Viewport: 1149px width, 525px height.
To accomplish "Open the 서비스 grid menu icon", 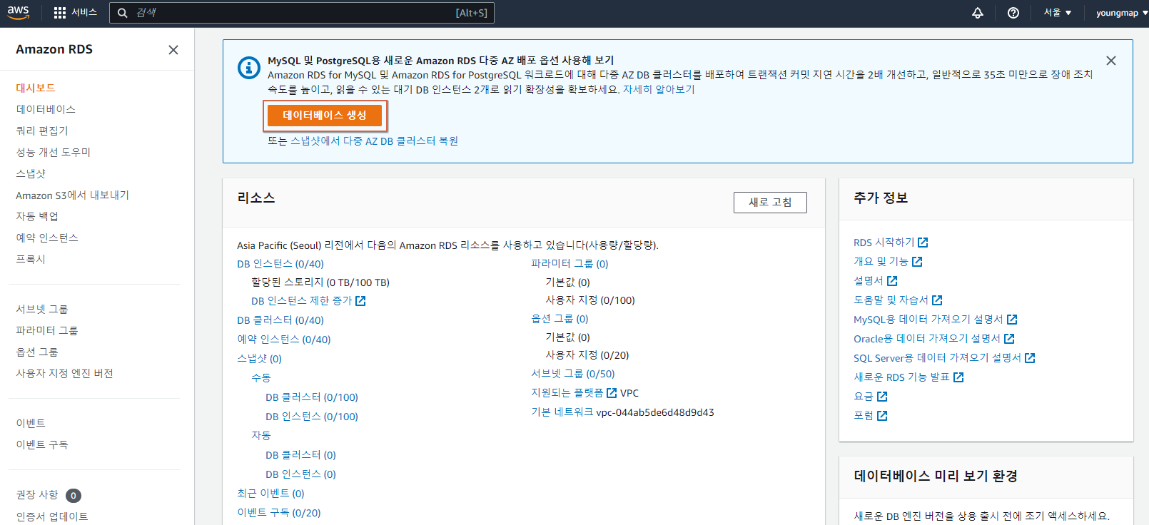I will 60,13.
